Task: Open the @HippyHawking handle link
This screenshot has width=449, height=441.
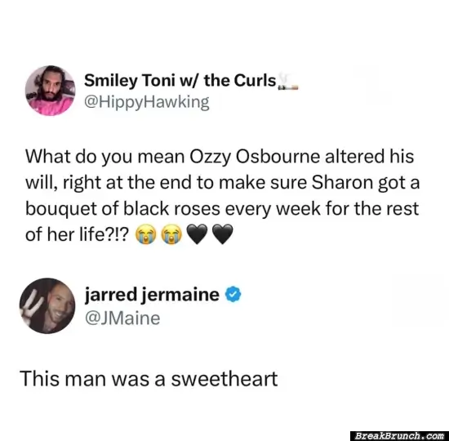Action: 147,103
